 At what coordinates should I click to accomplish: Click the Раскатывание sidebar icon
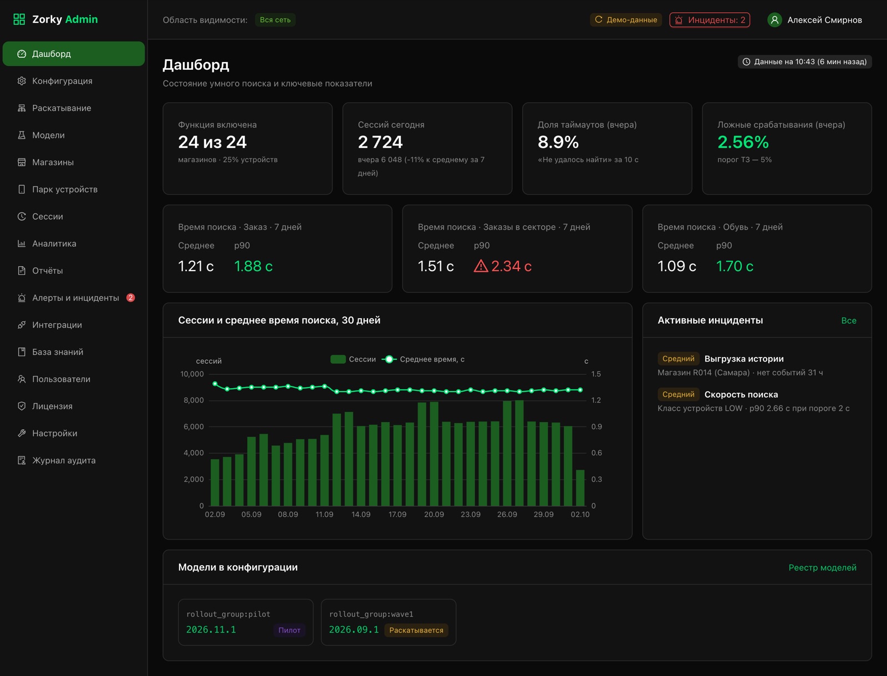22,108
